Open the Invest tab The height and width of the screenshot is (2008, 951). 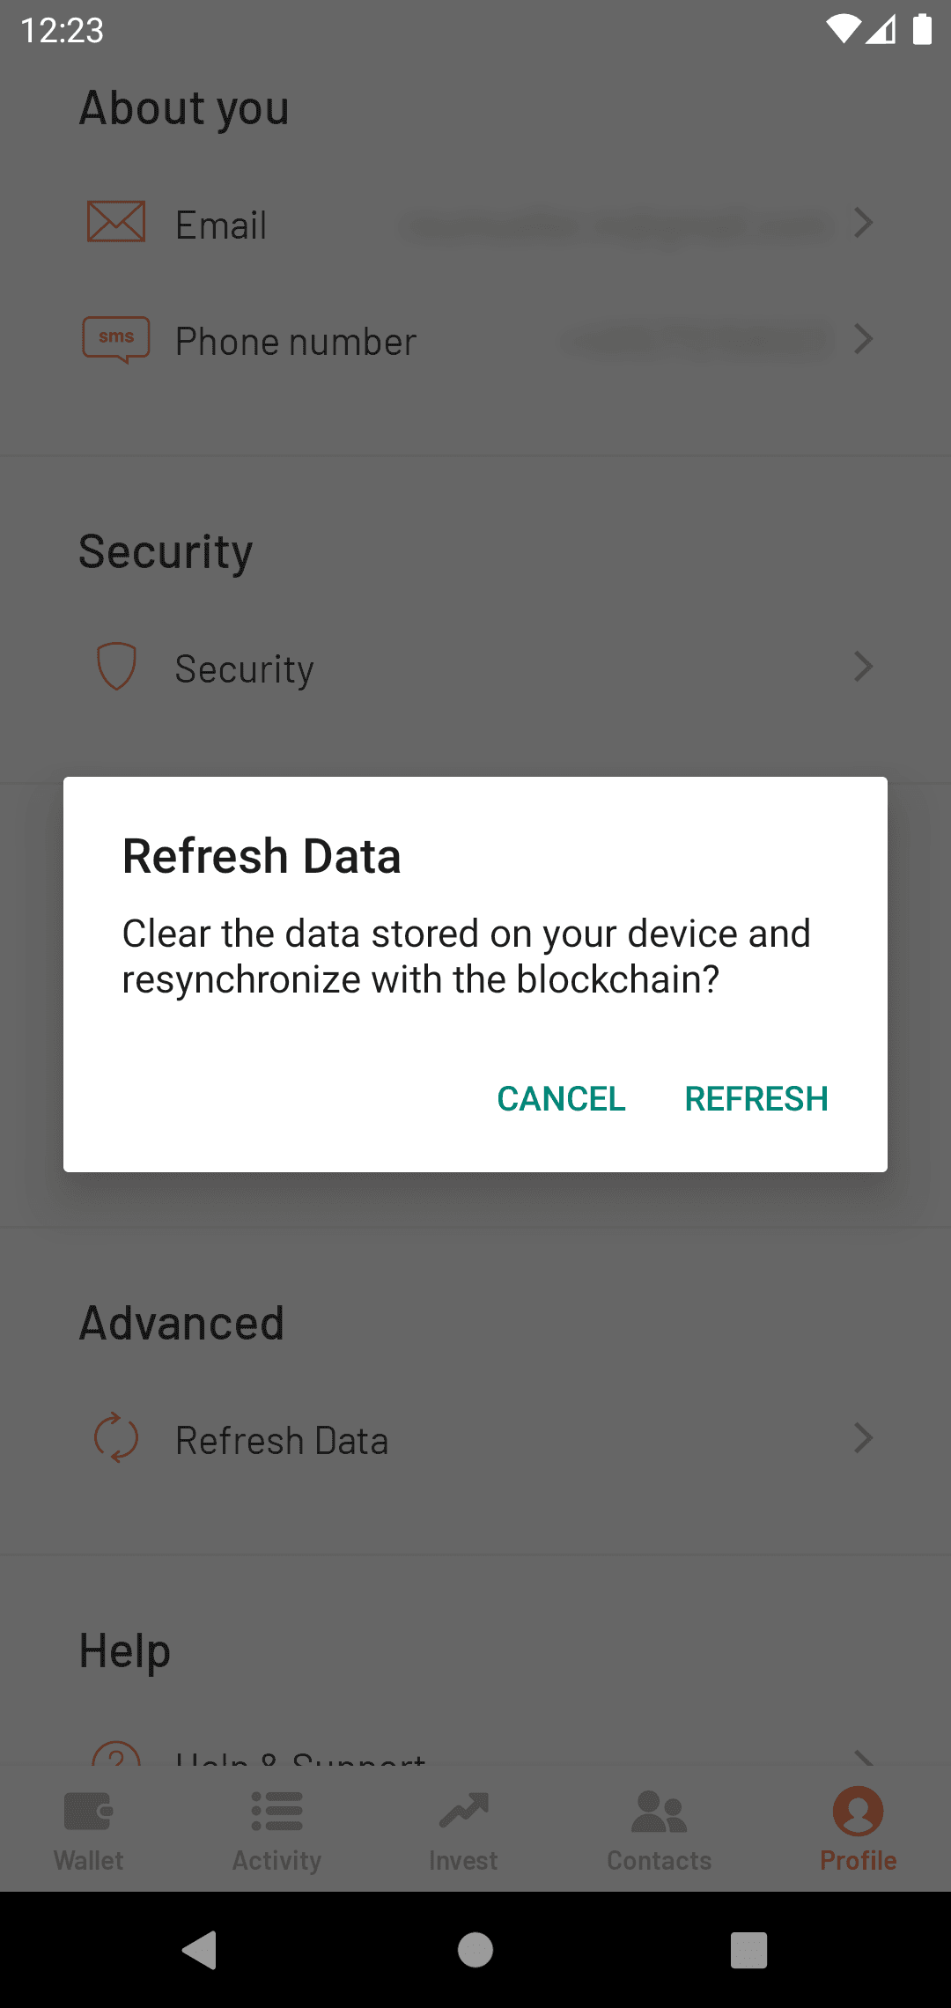coord(463,1829)
